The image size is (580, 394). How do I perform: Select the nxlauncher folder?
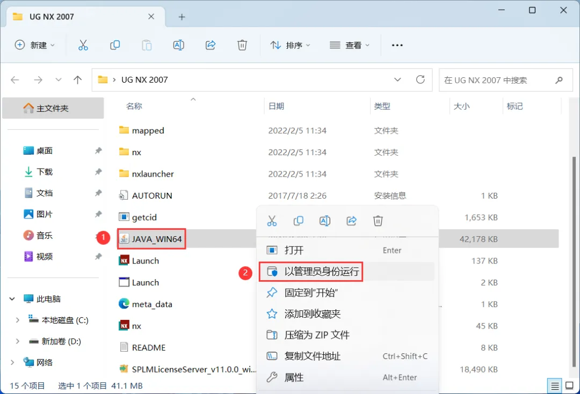point(146,174)
